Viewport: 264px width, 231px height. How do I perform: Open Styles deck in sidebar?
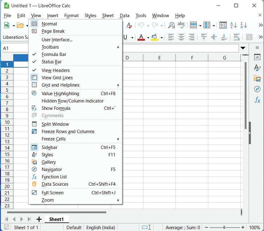[x=257, y=68]
